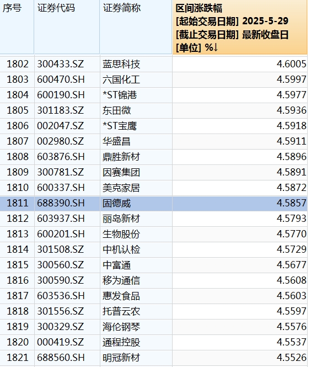Click stock code 300781.SZ
Image resolution: width=311 pixels, height=367 pixels.
click(60, 172)
